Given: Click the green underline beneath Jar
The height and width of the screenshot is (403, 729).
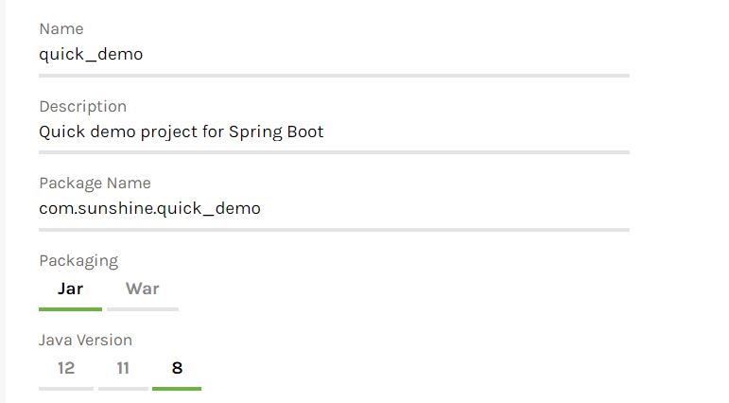Looking at the screenshot, I should coord(70,309).
